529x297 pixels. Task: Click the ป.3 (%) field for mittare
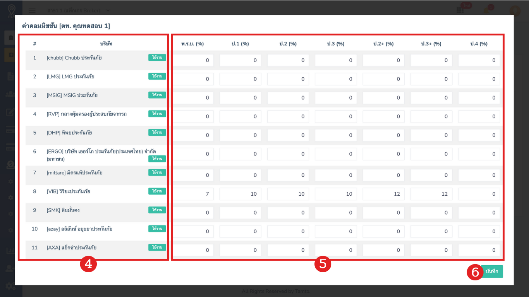336,175
